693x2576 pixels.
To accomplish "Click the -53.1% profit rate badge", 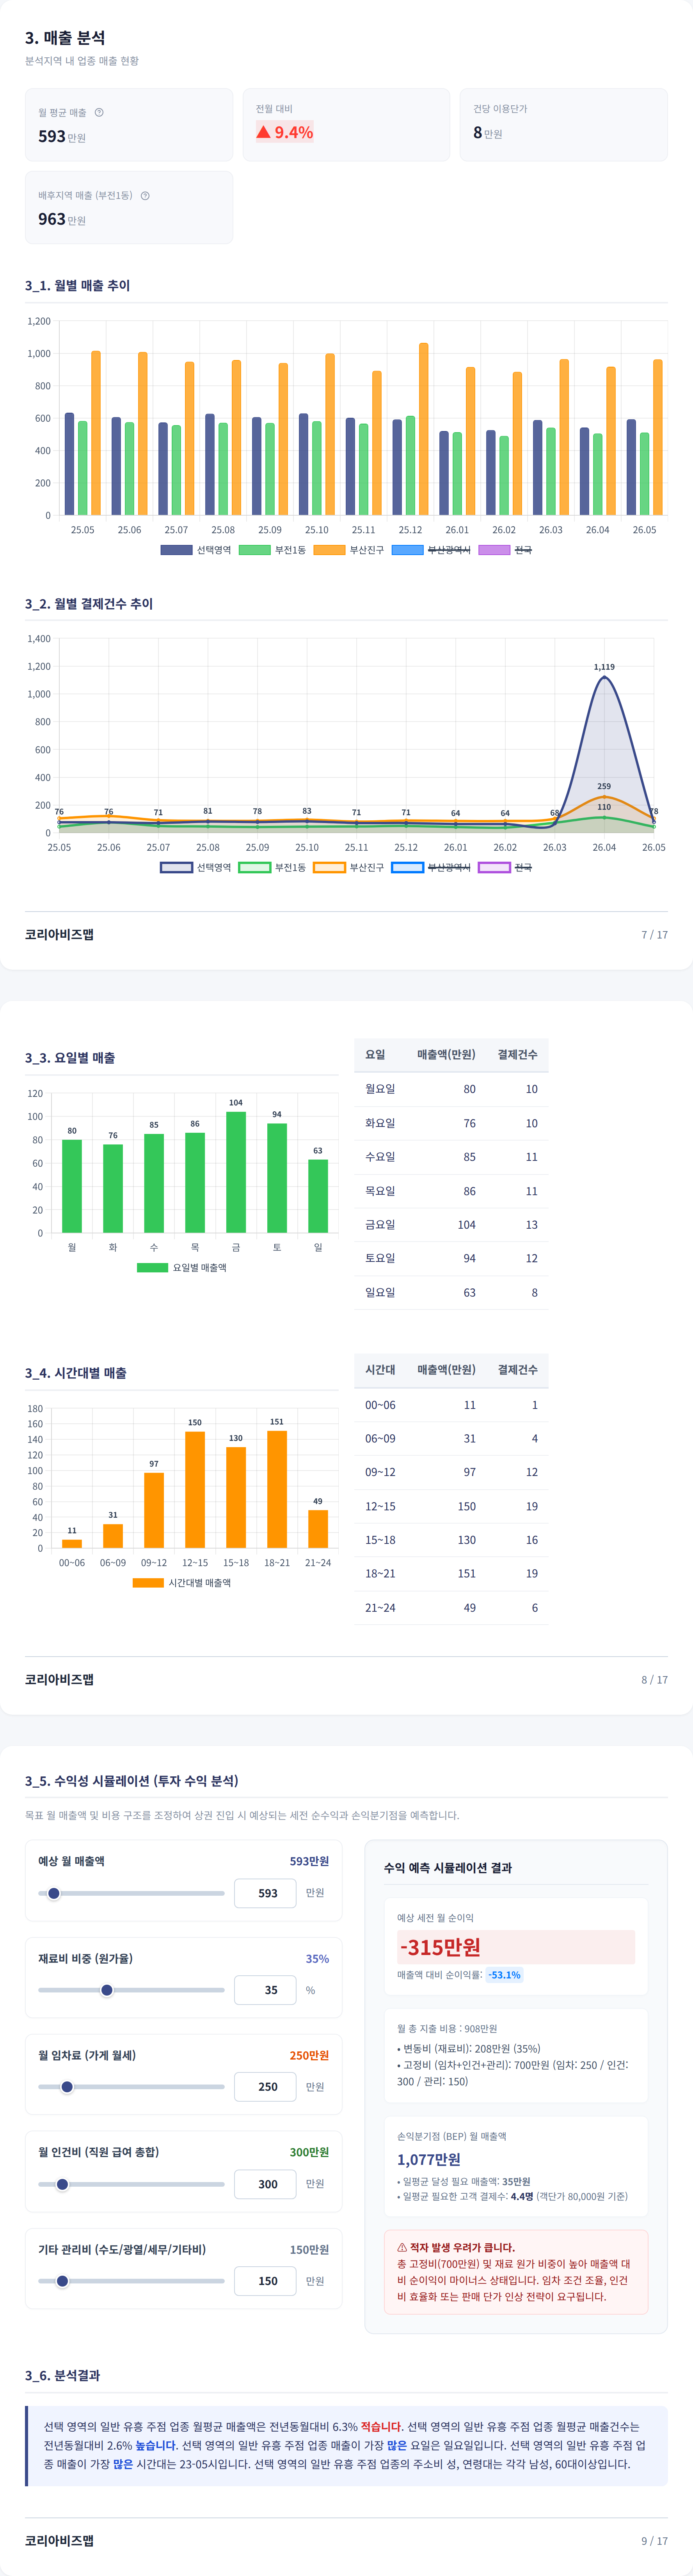I will tap(504, 1975).
